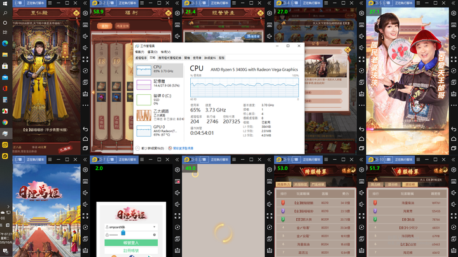
Task: Select the CPU entry in Task Manager sidebar
Action: [x=159, y=70]
